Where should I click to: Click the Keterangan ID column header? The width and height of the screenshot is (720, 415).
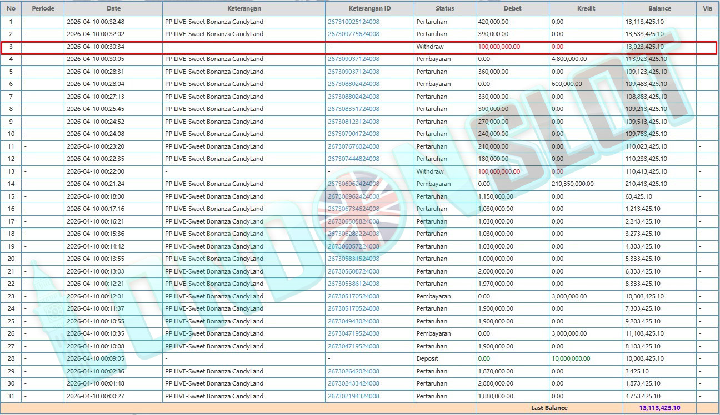coord(369,8)
